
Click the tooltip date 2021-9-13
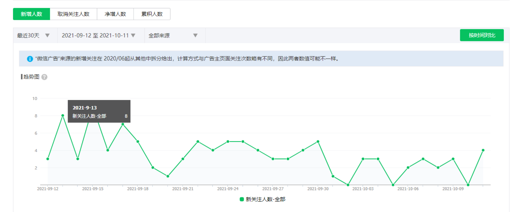85,108
